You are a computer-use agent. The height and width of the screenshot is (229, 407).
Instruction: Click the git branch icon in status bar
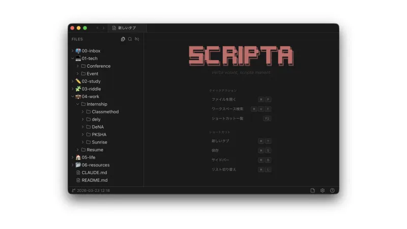tap(73, 190)
